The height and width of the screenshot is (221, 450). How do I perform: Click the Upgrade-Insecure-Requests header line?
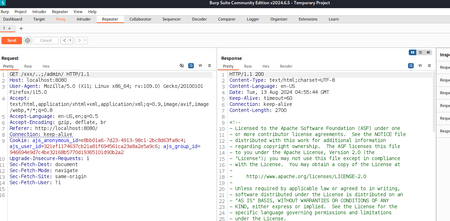coord(49,158)
